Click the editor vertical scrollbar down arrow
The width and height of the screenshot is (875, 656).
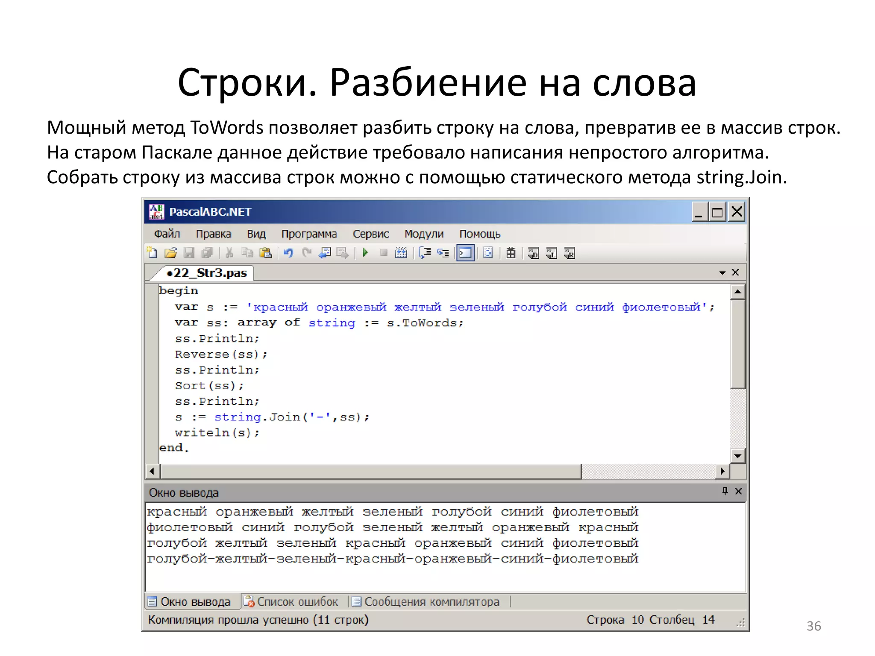tap(738, 456)
